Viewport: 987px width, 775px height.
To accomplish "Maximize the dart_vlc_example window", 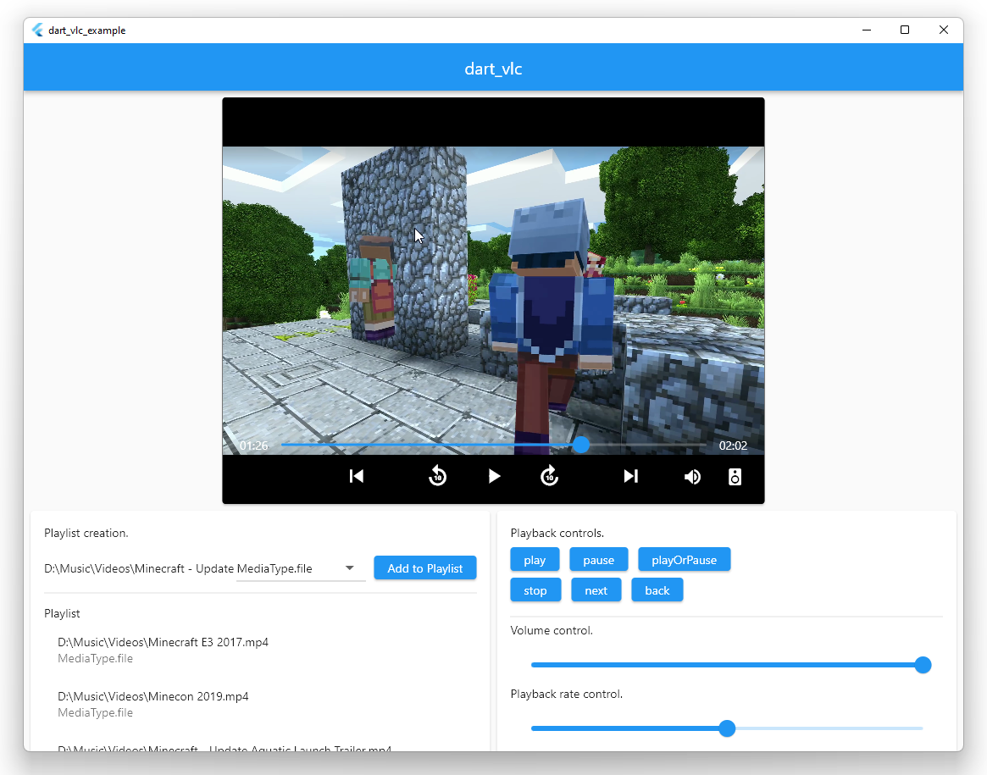I will point(905,30).
